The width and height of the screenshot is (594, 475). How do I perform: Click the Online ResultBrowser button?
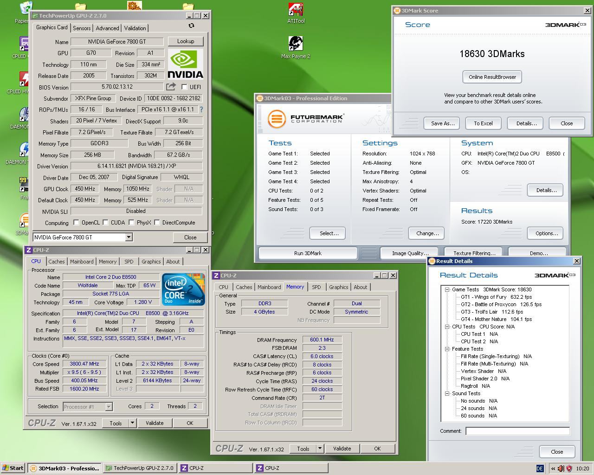point(492,77)
